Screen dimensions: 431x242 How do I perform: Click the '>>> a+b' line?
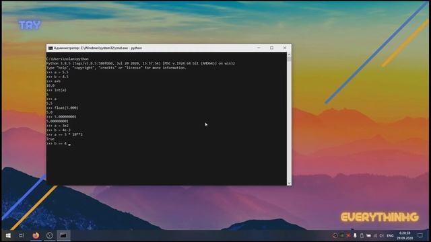click(53, 81)
